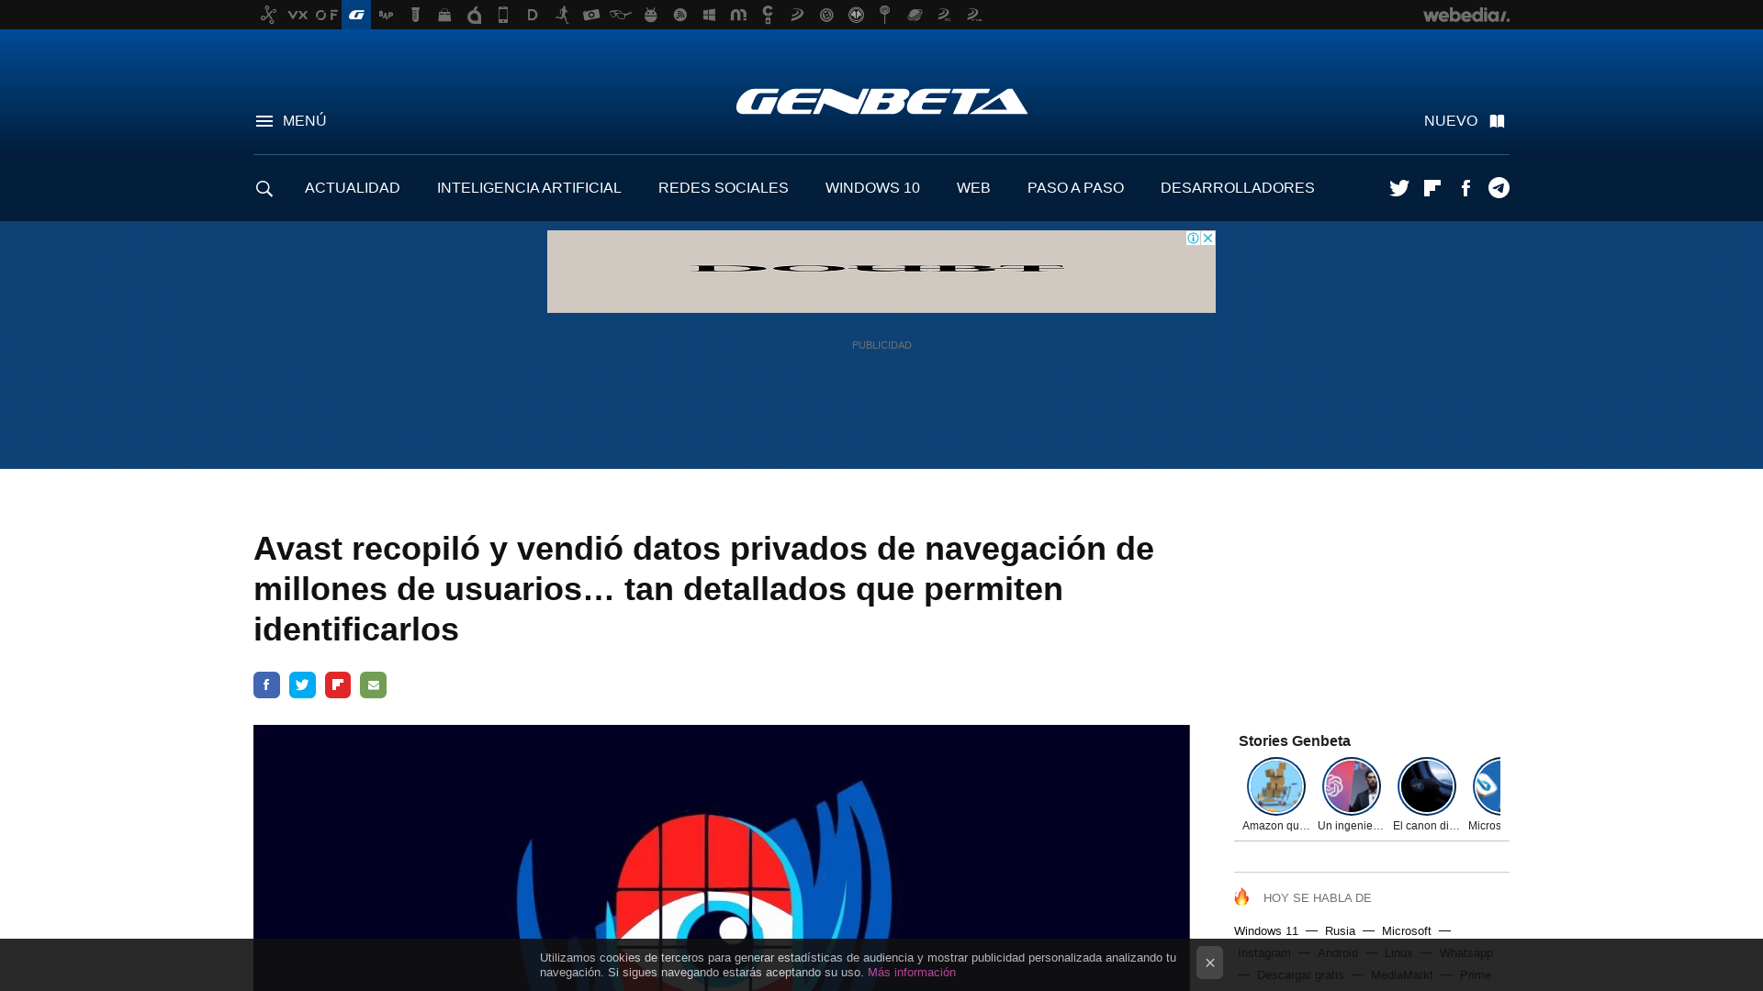Open the OF (Espinof) site icon
The height and width of the screenshot is (991, 1763).
327,15
